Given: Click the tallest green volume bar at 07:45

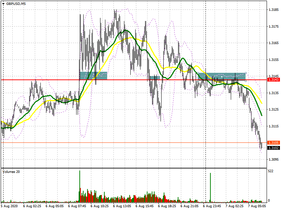Looking at the screenshot, I should coord(80,186).
